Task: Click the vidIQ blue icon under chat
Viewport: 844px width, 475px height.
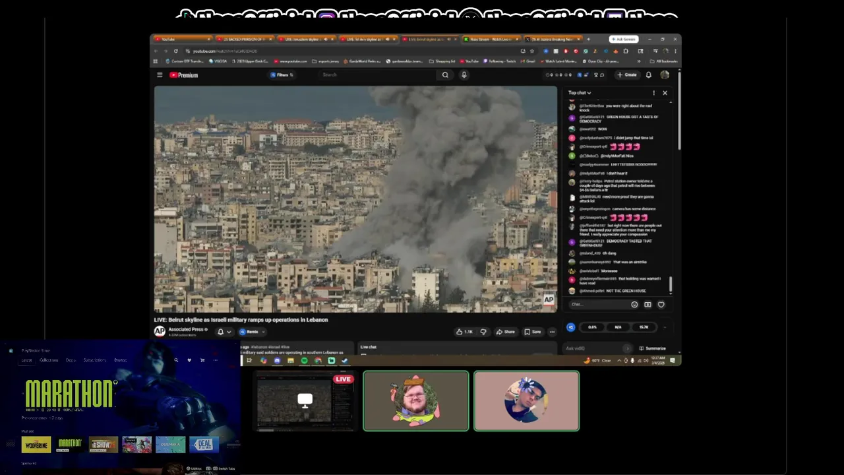Action: [571, 327]
